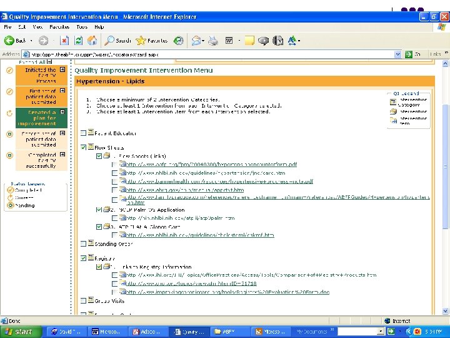
Task: Click the Start button on taskbar
Action: [20, 331]
